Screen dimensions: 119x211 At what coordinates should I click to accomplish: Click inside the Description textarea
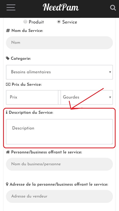59,132
